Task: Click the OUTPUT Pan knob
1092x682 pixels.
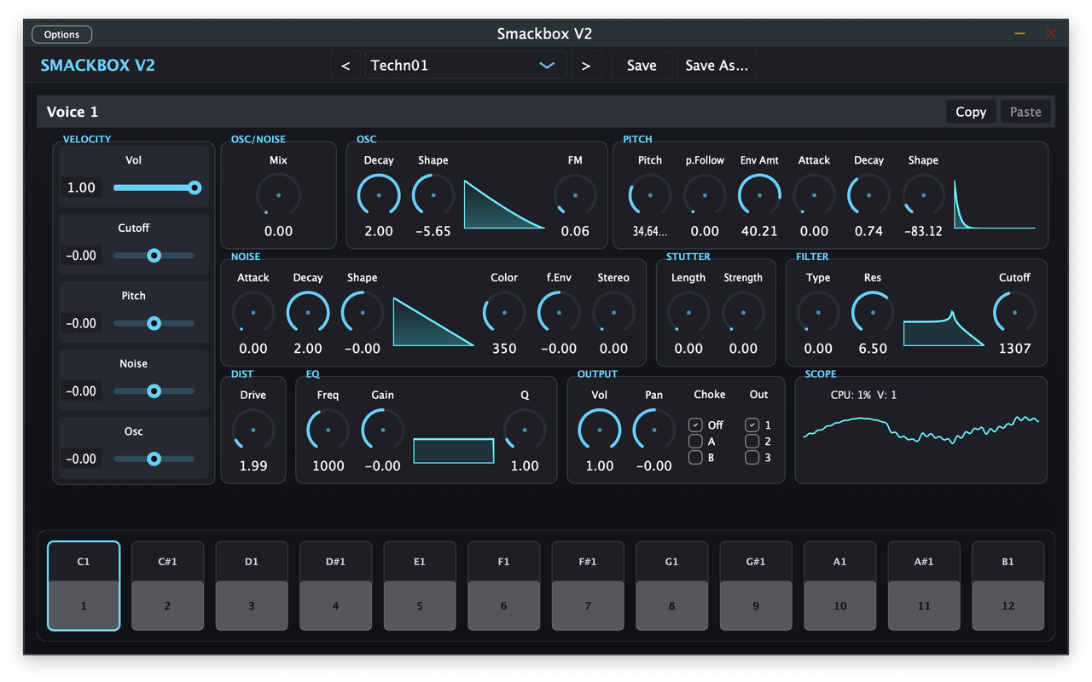Action: [654, 430]
